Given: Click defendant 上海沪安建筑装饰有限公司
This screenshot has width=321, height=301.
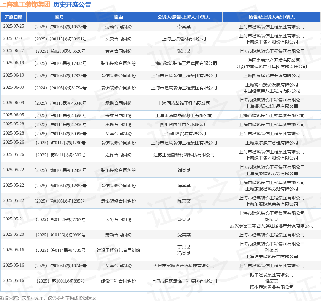Looking at the screenshot, I should coord(272,256).
